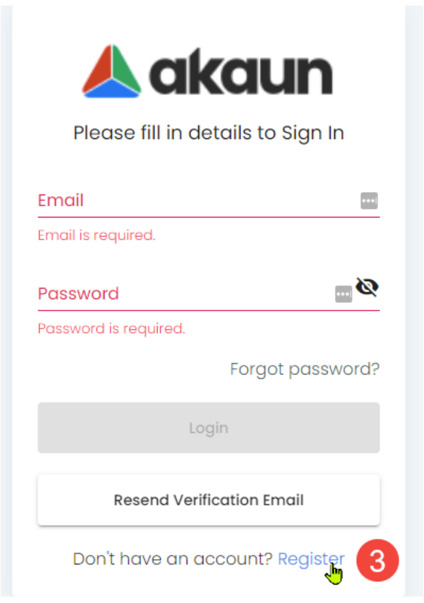Toggle password visibility with the eye icon
Image resolution: width=424 pixels, height=603 pixels.
tap(367, 287)
